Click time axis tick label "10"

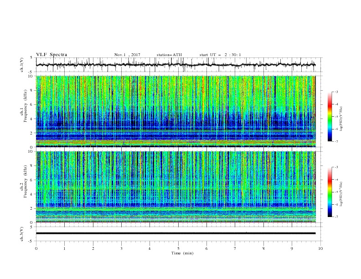pos(320,248)
